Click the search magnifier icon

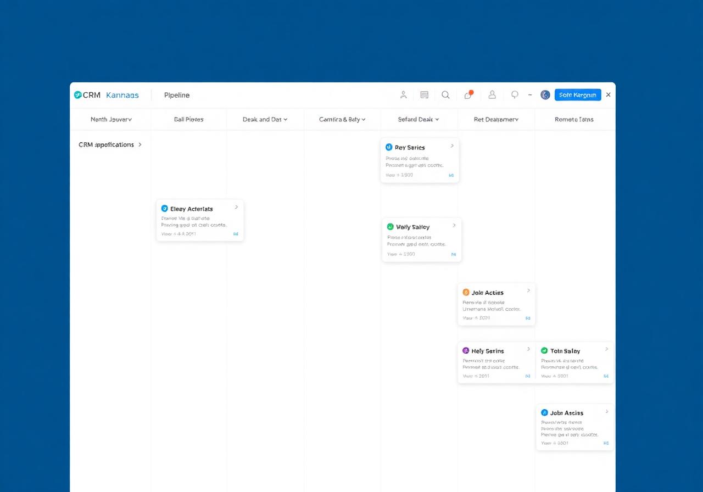[x=445, y=94]
